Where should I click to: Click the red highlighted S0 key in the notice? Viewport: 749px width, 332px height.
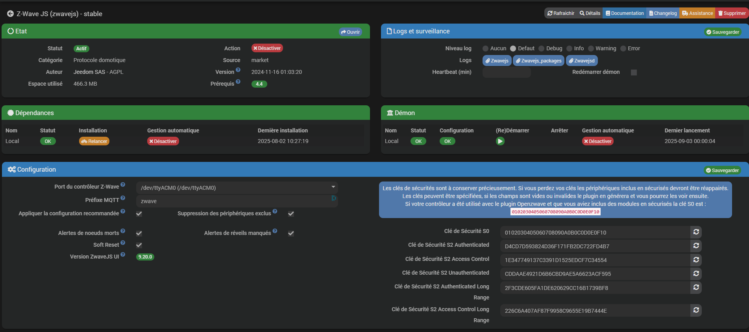(x=555, y=212)
